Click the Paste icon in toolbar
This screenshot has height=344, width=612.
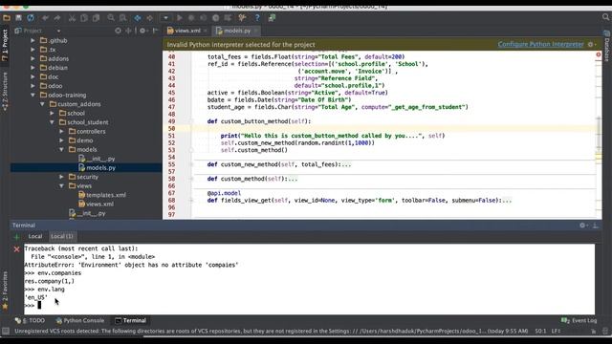[96, 18]
